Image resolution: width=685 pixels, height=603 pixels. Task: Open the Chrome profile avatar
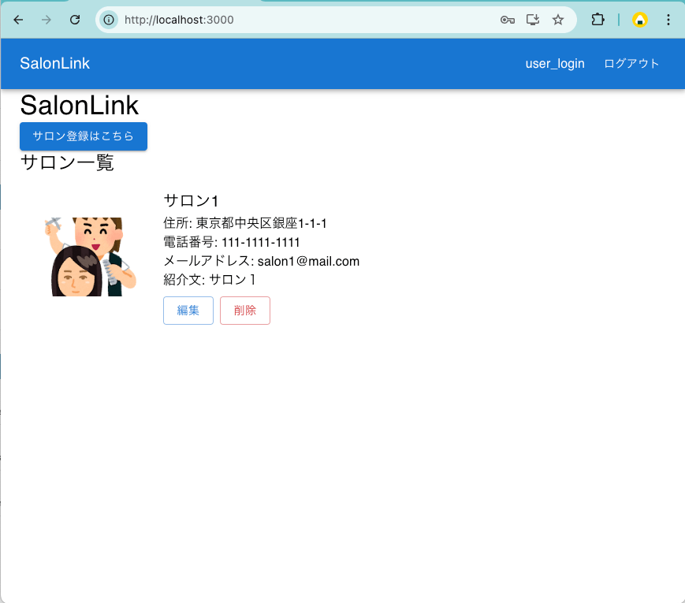pyautogui.click(x=640, y=20)
